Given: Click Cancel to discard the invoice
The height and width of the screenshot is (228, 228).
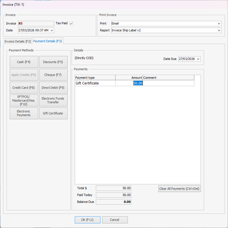Looking at the screenshot, I should pyautogui.click(x=115, y=220).
